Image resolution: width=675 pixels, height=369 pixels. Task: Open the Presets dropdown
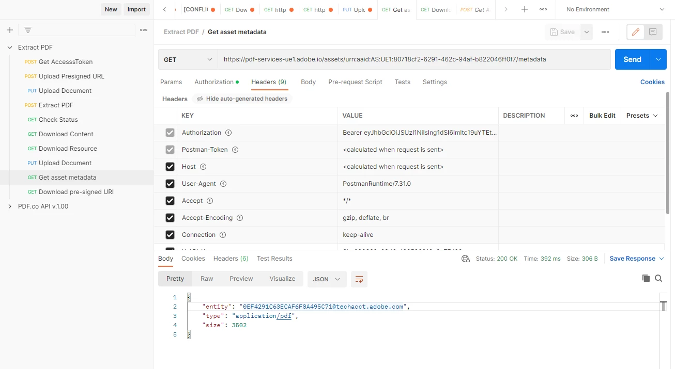(642, 116)
